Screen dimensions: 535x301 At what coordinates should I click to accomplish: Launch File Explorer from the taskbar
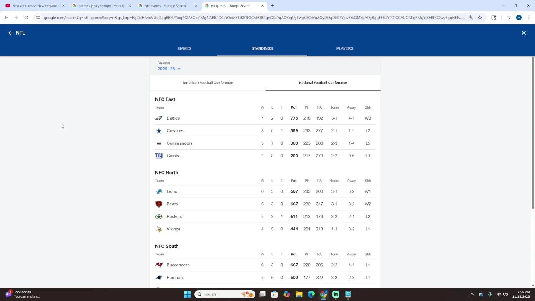click(299, 294)
